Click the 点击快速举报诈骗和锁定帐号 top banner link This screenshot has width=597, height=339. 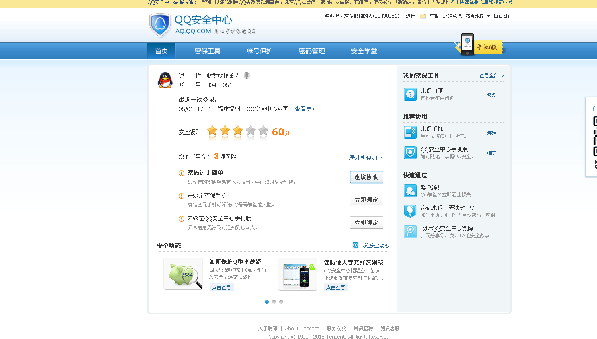481,2
